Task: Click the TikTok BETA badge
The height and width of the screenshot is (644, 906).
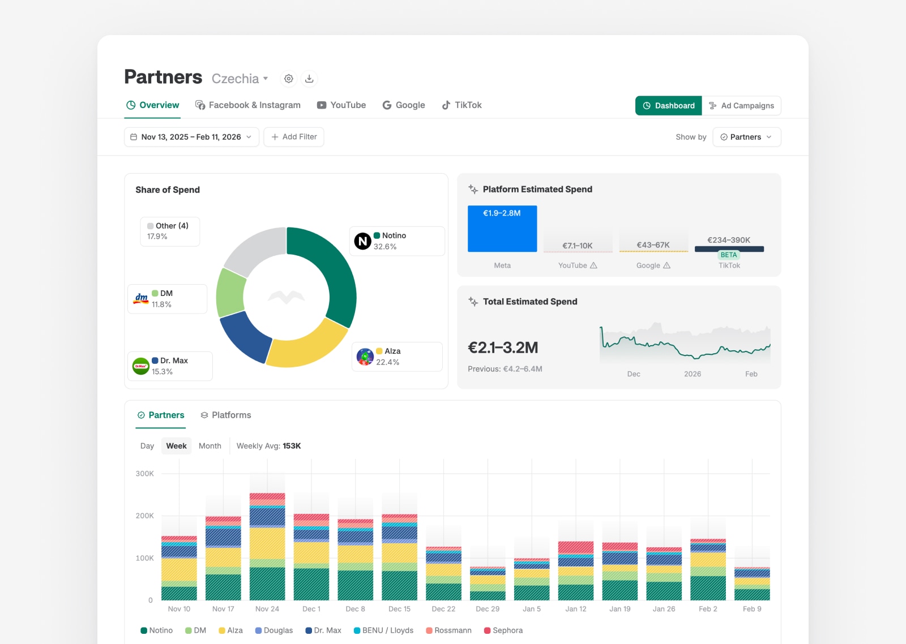Action: point(729,255)
